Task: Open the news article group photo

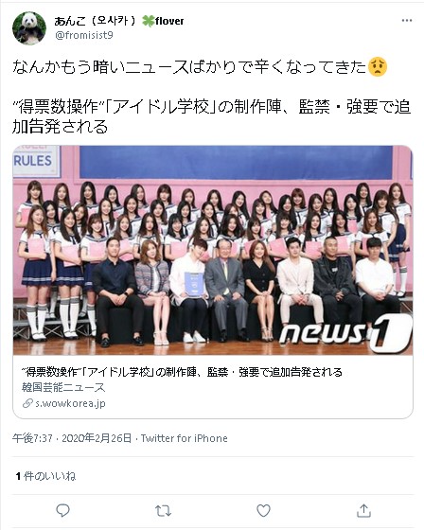Action: pos(213,250)
